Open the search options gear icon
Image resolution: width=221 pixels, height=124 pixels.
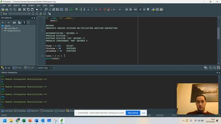coord(49,14)
